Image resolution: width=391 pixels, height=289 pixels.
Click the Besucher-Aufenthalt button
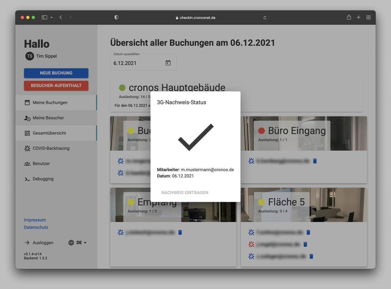click(56, 86)
